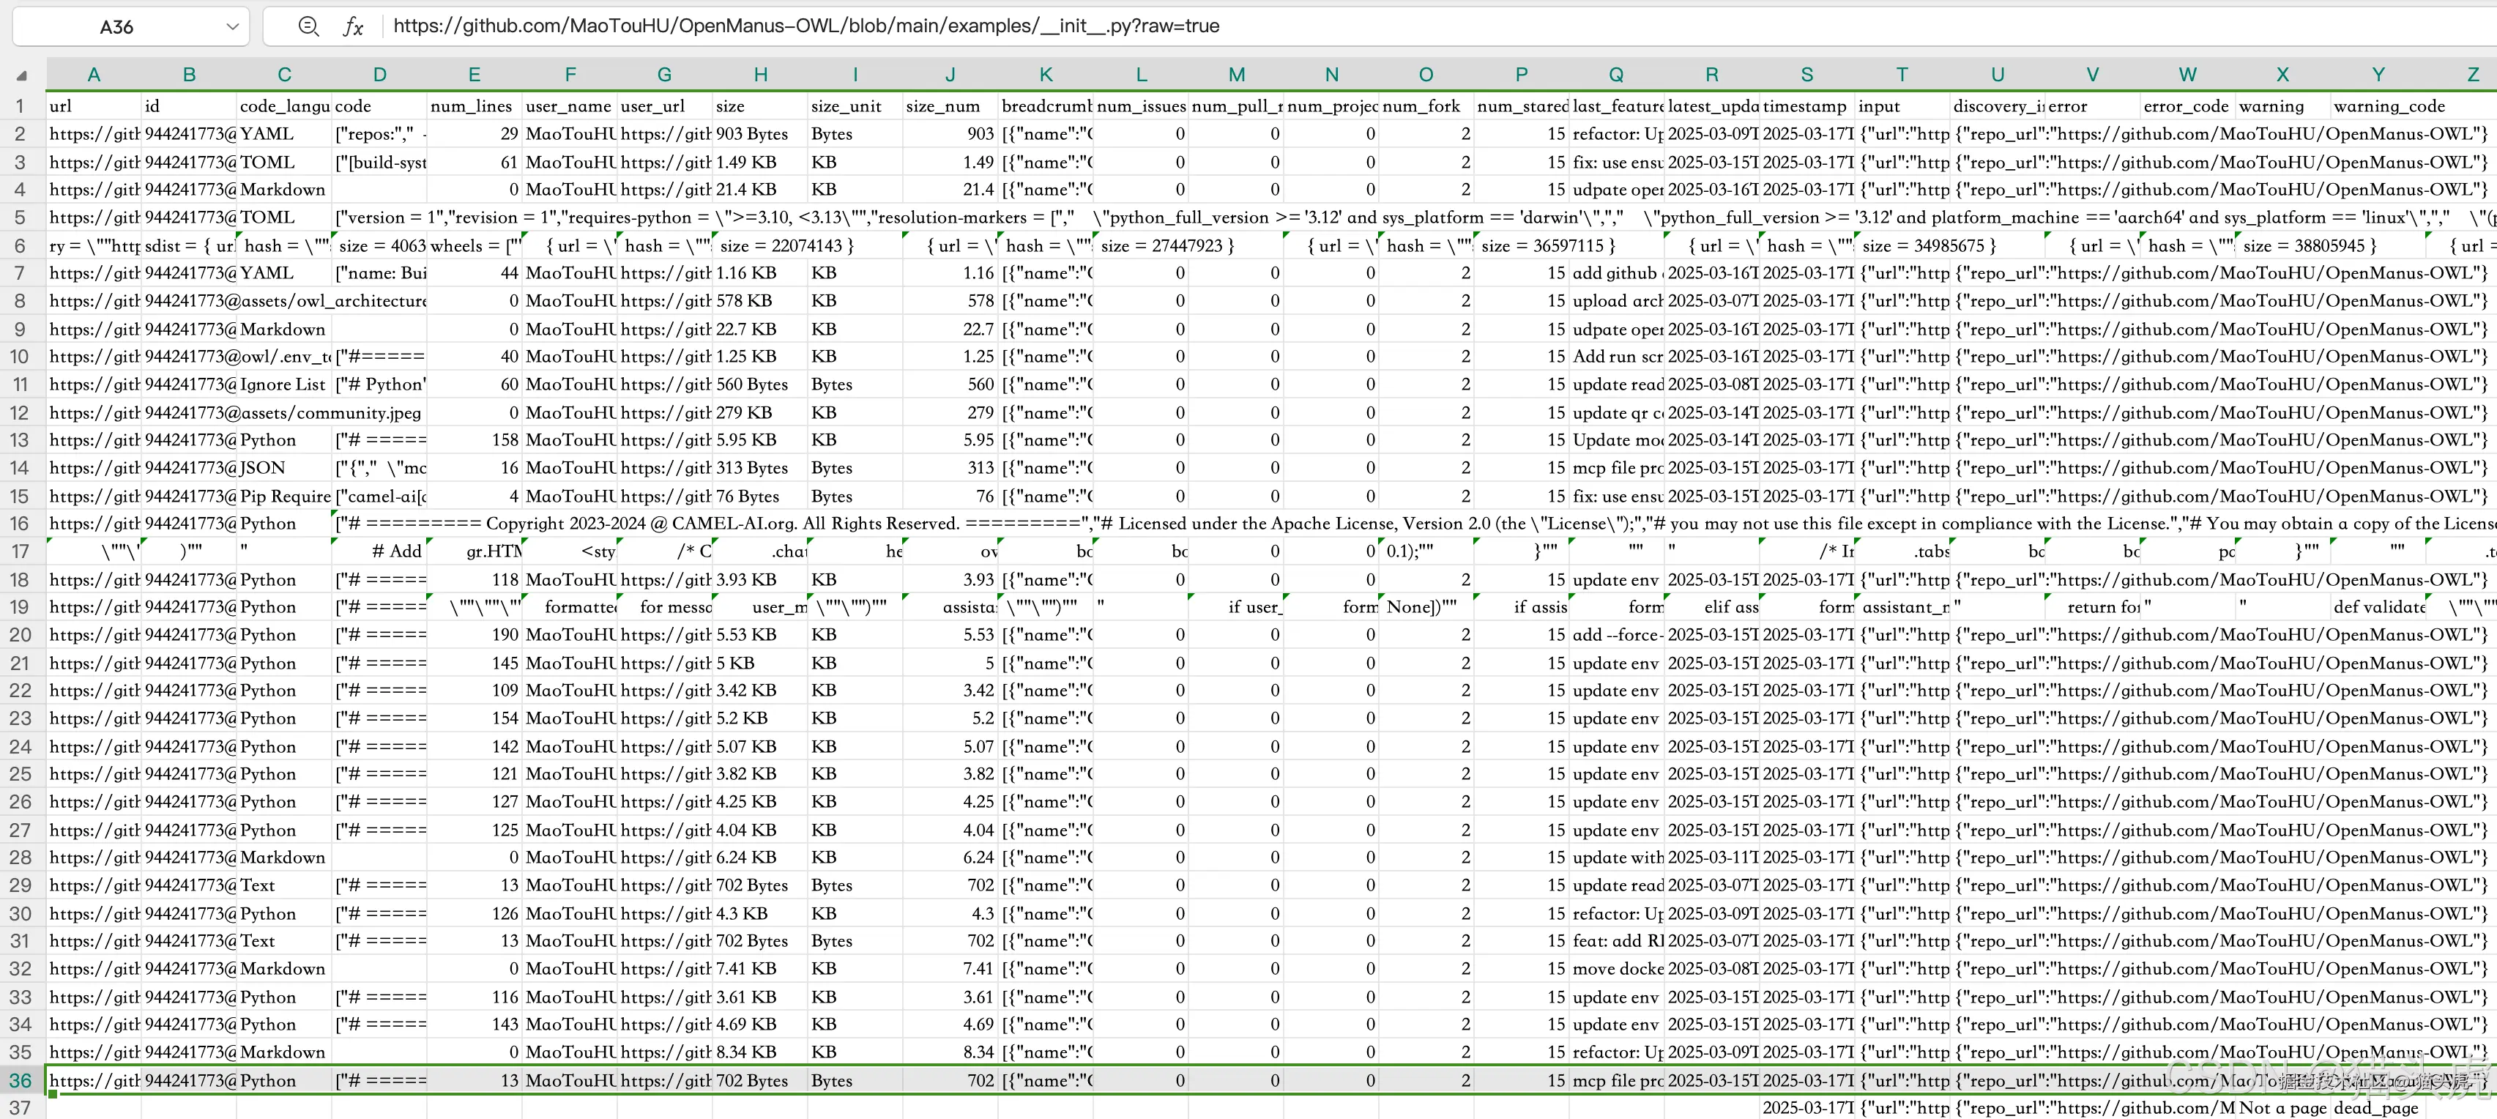Select column S header
2497x1119 pixels.
click(1806, 75)
